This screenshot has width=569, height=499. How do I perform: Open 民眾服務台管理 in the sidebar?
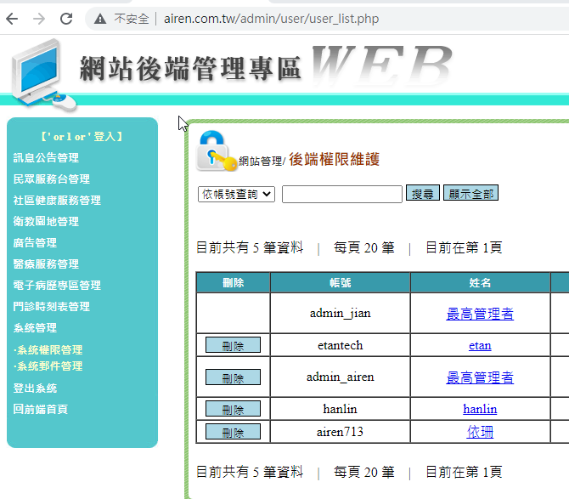point(51,179)
